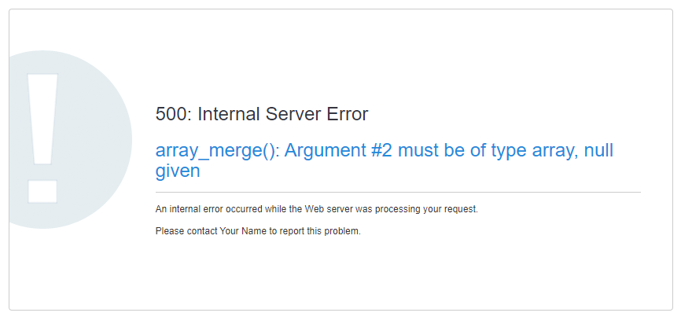Click the gray circle behind the exclamation mark
The image size is (681, 320).
click(70, 139)
